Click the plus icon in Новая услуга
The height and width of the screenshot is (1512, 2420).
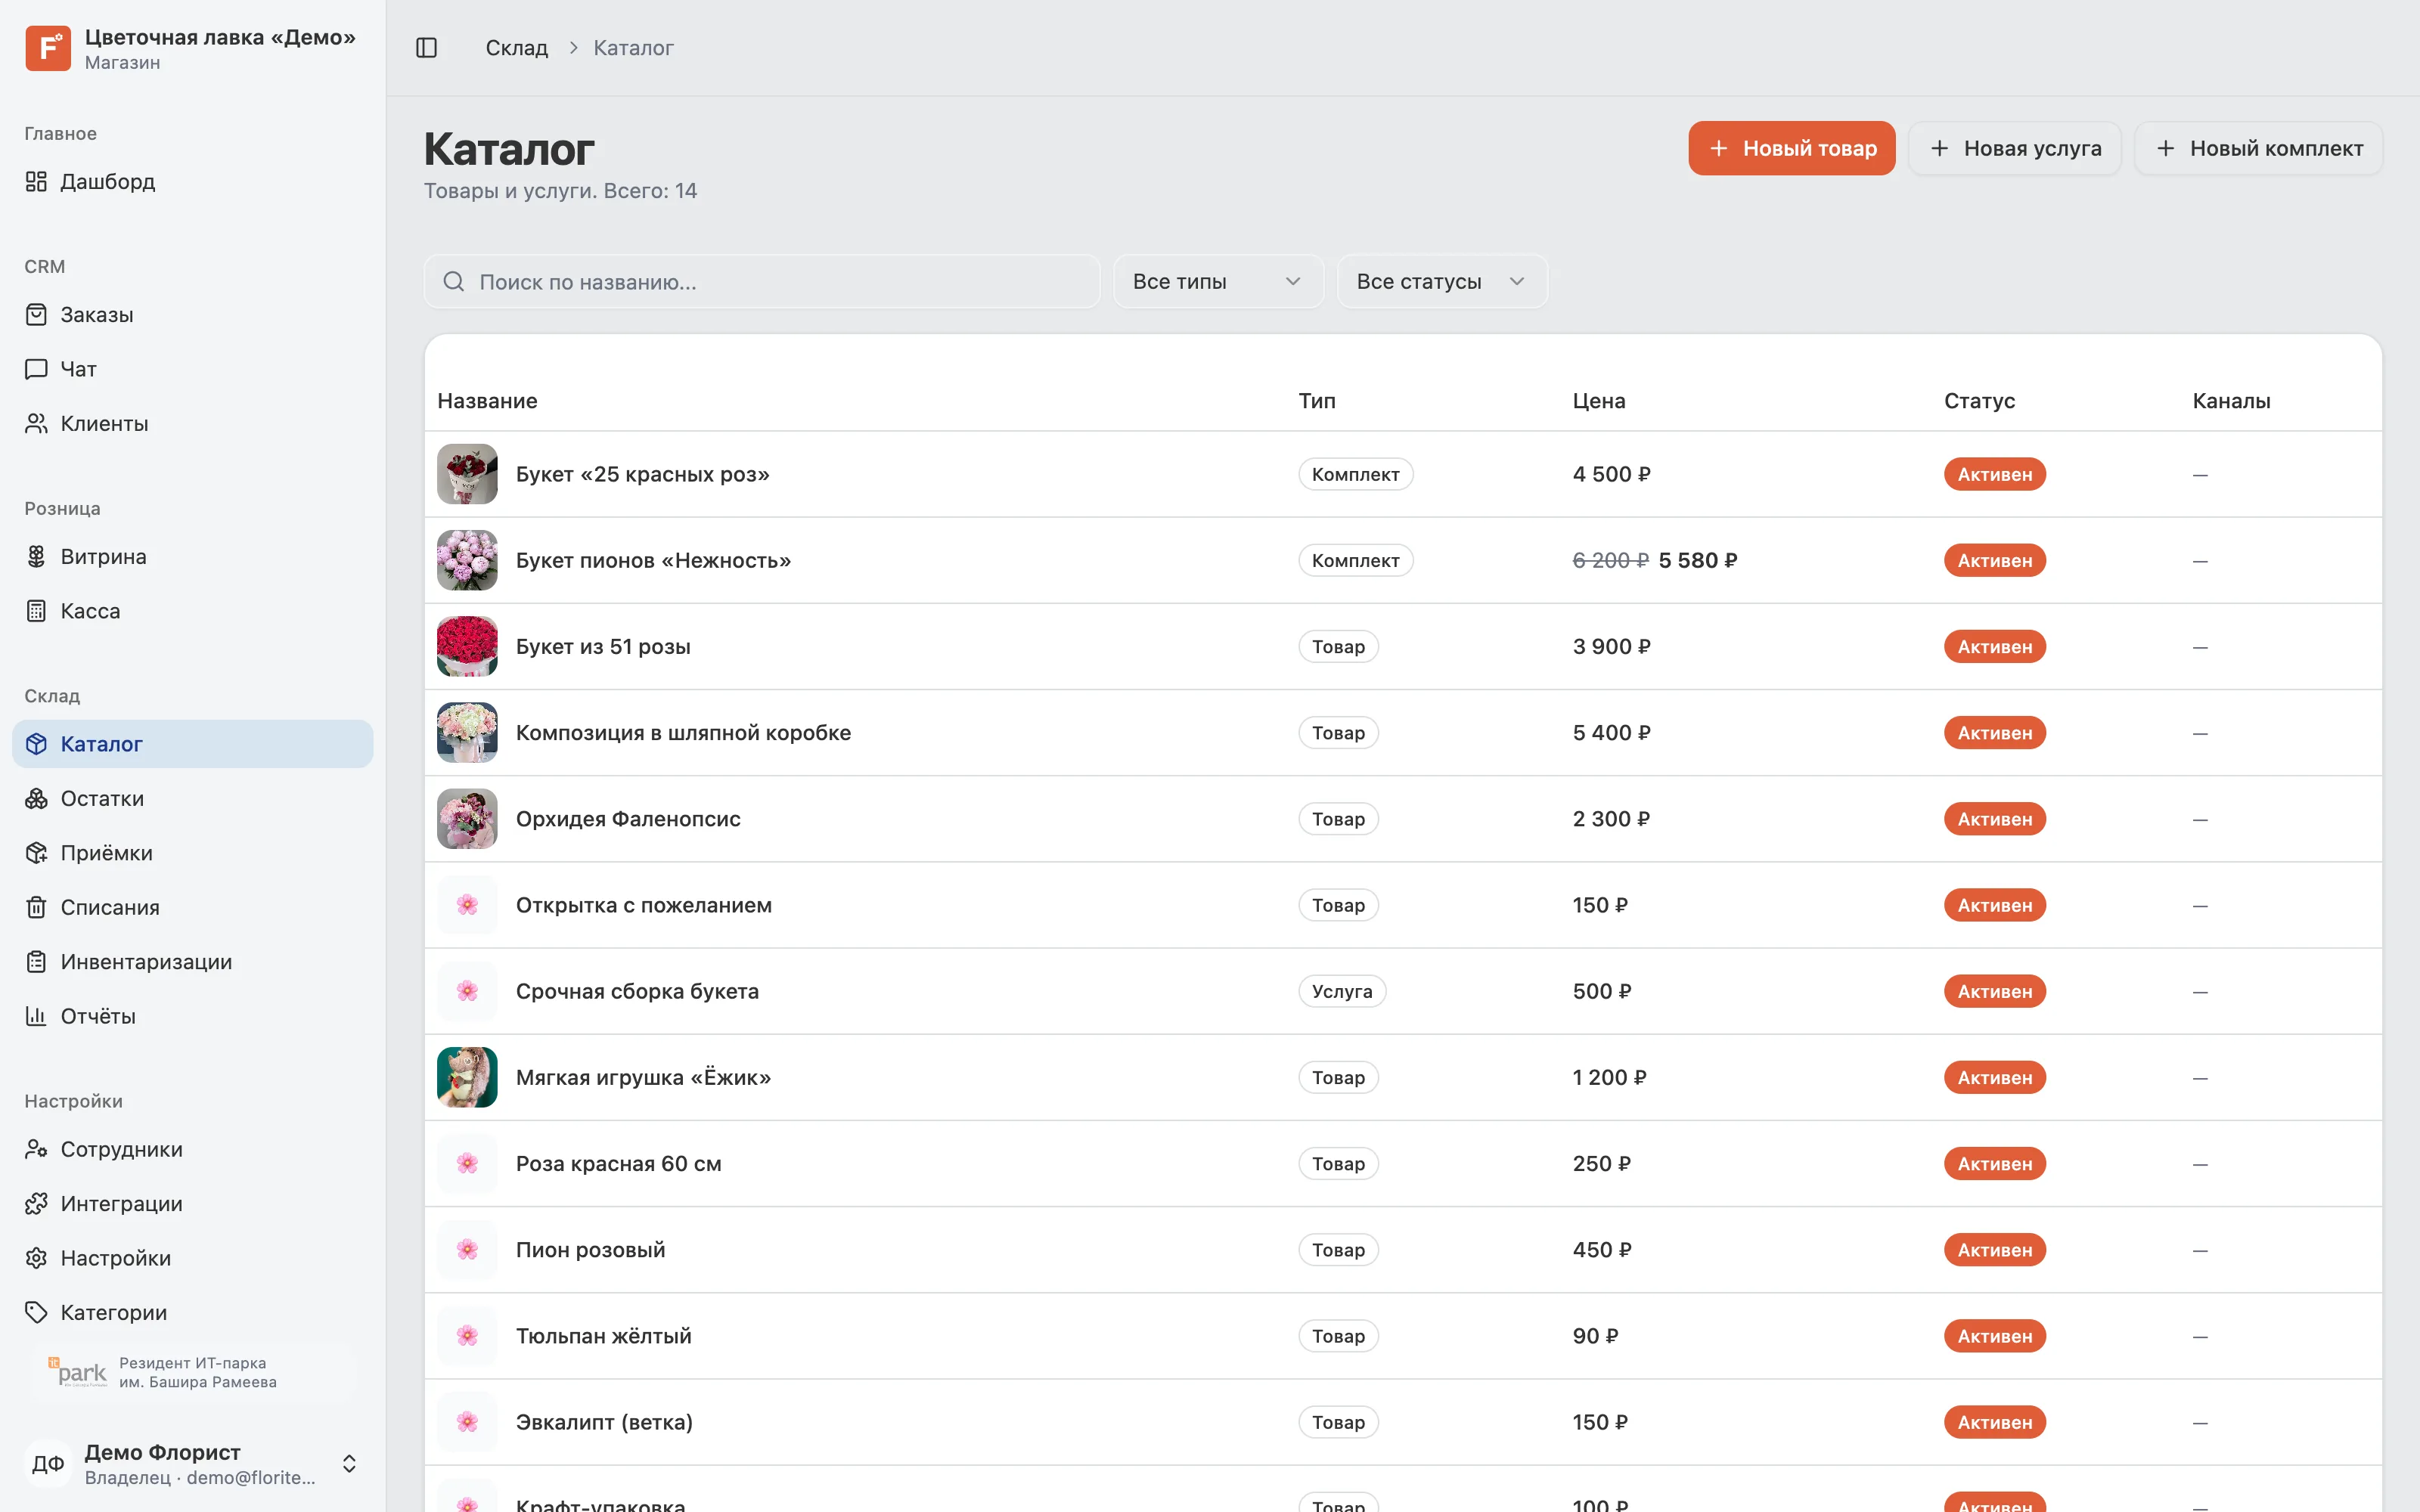pyautogui.click(x=1939, y=148)
